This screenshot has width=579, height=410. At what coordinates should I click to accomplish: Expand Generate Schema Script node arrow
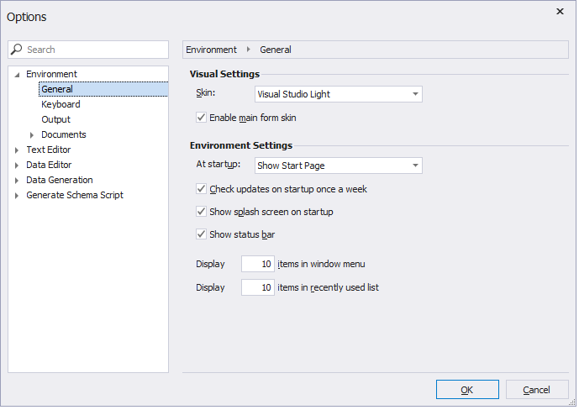pos(18,195)
